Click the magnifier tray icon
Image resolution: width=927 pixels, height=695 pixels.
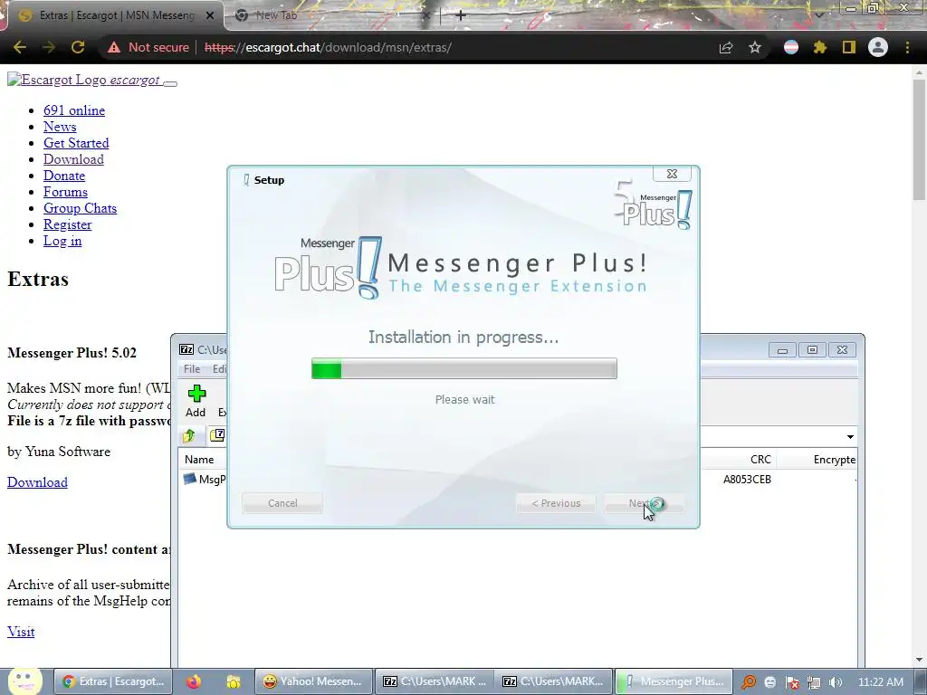748,682
